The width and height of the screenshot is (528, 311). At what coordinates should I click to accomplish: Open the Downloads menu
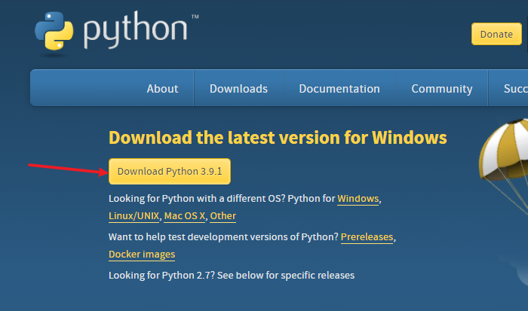(x=238, y=89)
